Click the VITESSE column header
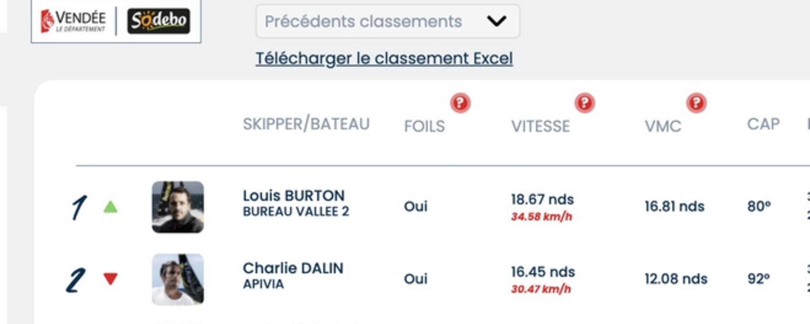Viewport: 810px width, 324px height. coord(540,126)
